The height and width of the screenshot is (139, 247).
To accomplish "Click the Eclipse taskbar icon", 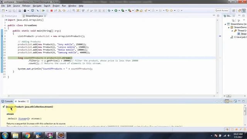I will pyautogui.click(x=61, y=136).
